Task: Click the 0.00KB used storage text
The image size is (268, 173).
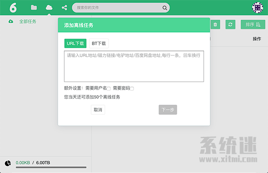Action: [x=23, y=163]
